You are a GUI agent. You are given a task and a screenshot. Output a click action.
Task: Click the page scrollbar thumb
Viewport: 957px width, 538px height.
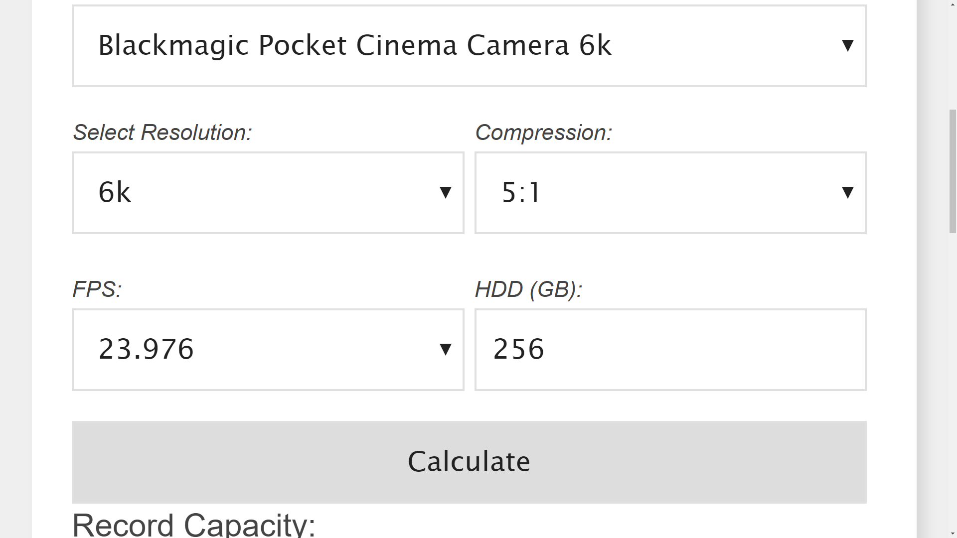[x=953, y=171]
